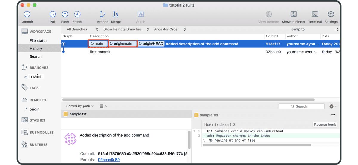Click the Fetch toolbar icon

pyautogui.click(x=77, y=14)
